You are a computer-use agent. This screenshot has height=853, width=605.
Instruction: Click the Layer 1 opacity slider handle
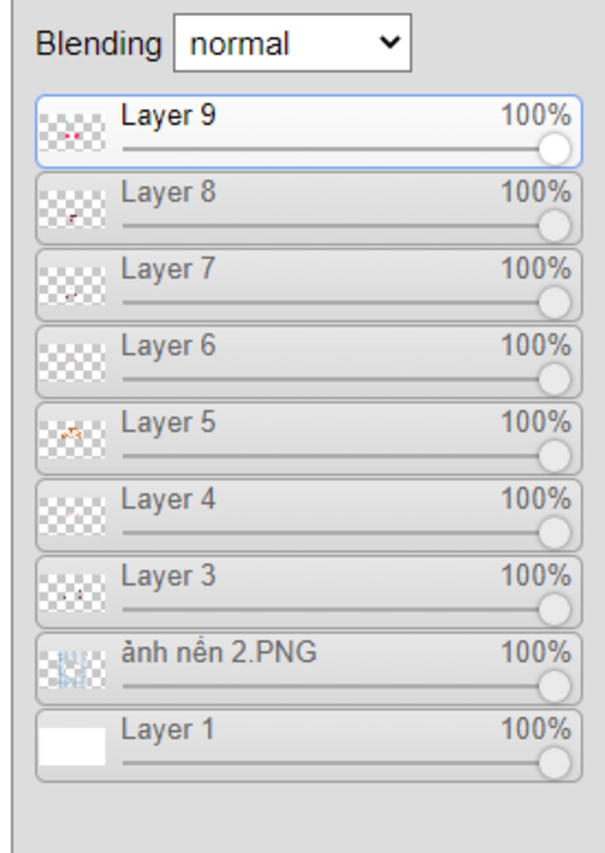coord(554,764)
